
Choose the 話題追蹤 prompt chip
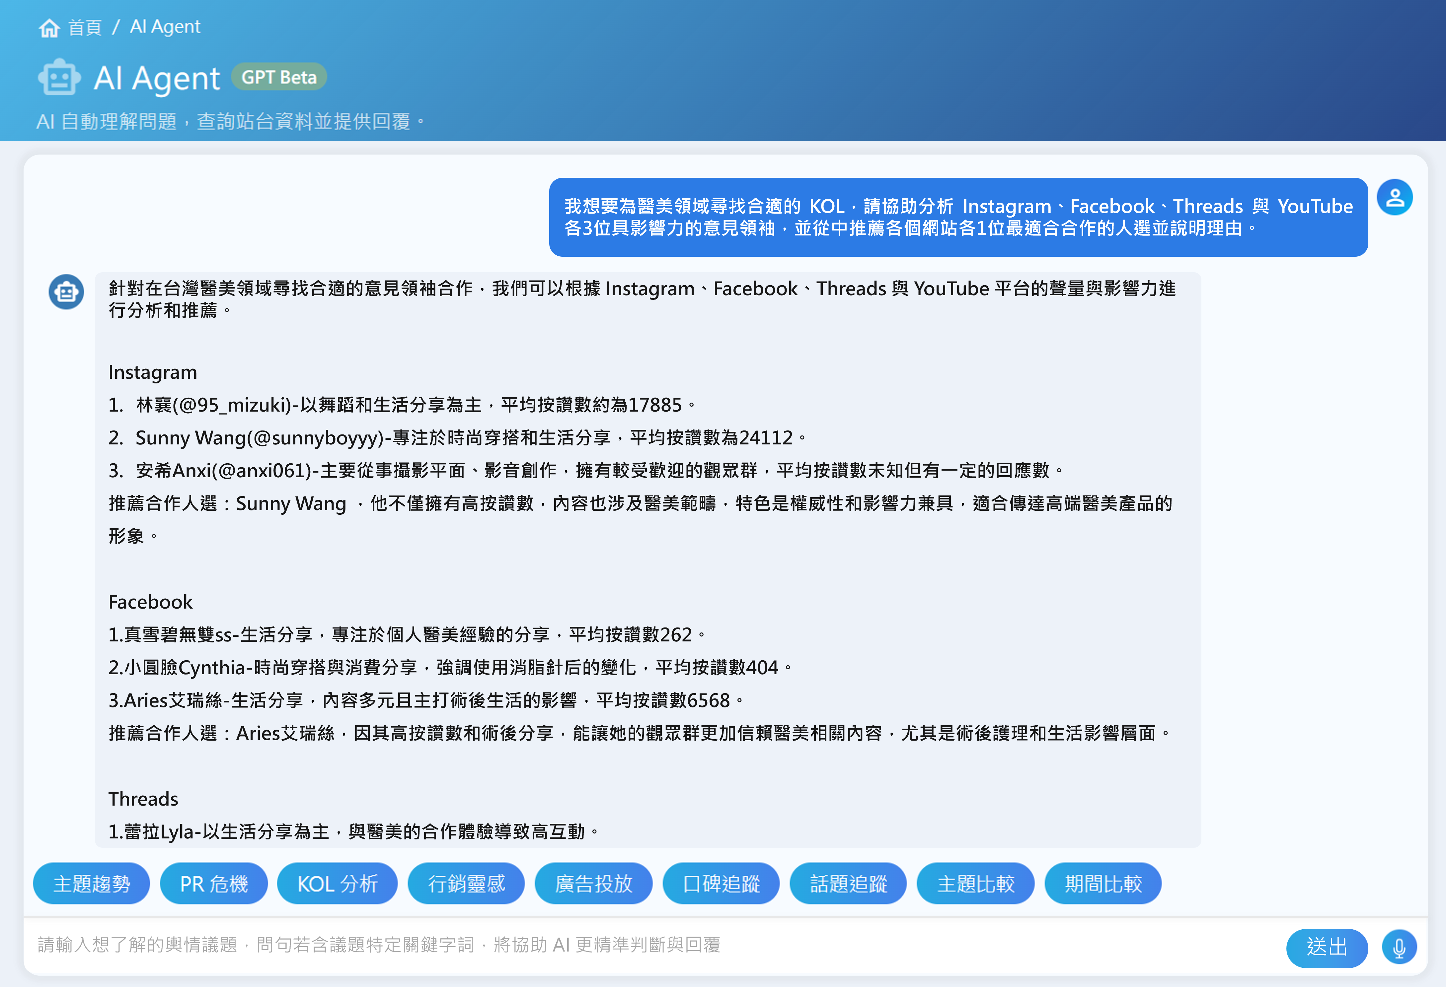(848, 883)
